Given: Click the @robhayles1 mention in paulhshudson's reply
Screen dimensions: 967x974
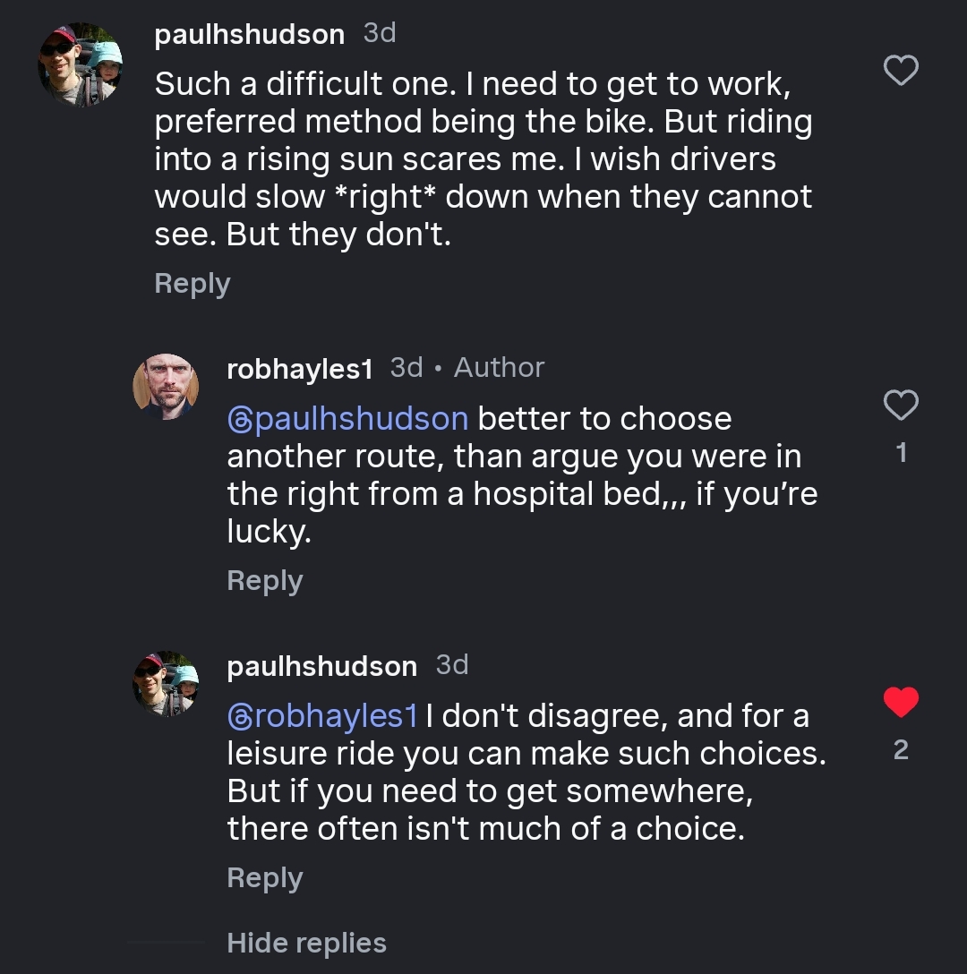Looking at the screenshot, I should pos(322,716).
